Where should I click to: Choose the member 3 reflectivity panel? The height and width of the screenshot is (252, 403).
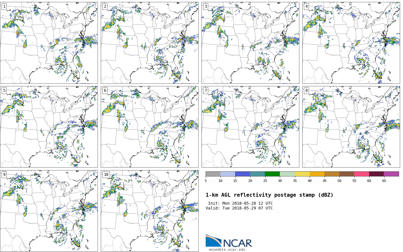pos(250,43)
